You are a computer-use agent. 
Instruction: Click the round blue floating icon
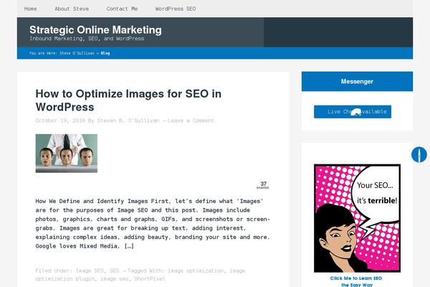click(x=419, y=155)
